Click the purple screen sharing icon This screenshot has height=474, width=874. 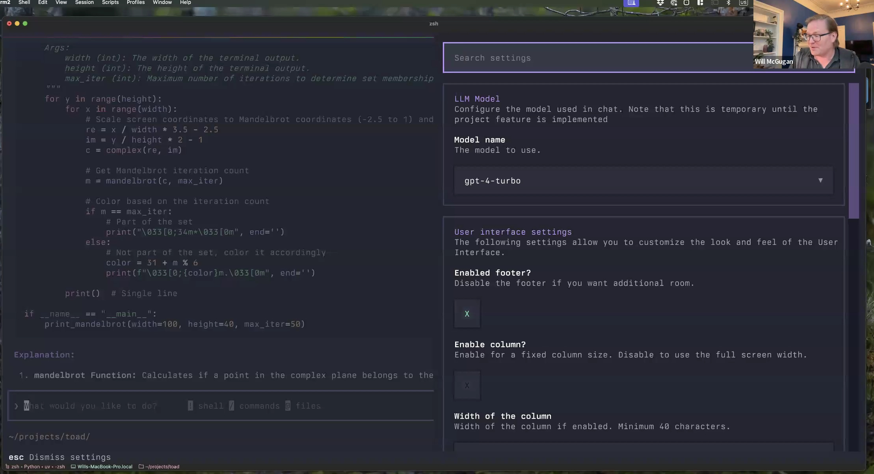[x=631, y=3]
